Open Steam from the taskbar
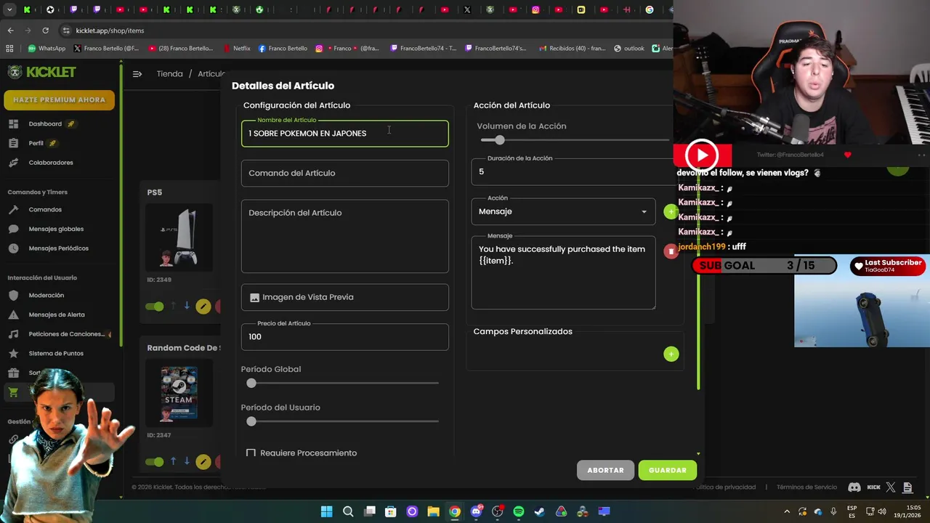The height and width of the screenshot is (523, 930). (x=539, y=511)
